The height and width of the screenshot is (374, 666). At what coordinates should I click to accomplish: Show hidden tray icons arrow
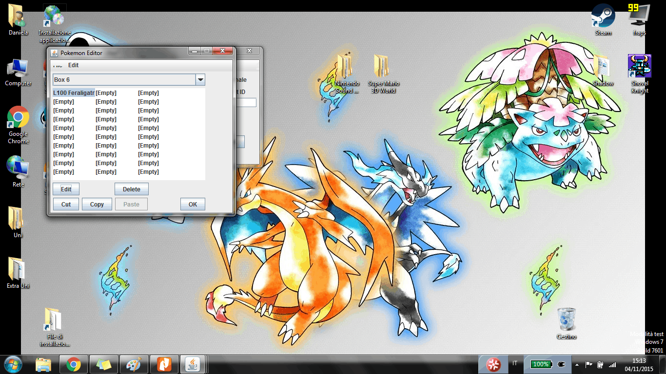pos(578,364)
